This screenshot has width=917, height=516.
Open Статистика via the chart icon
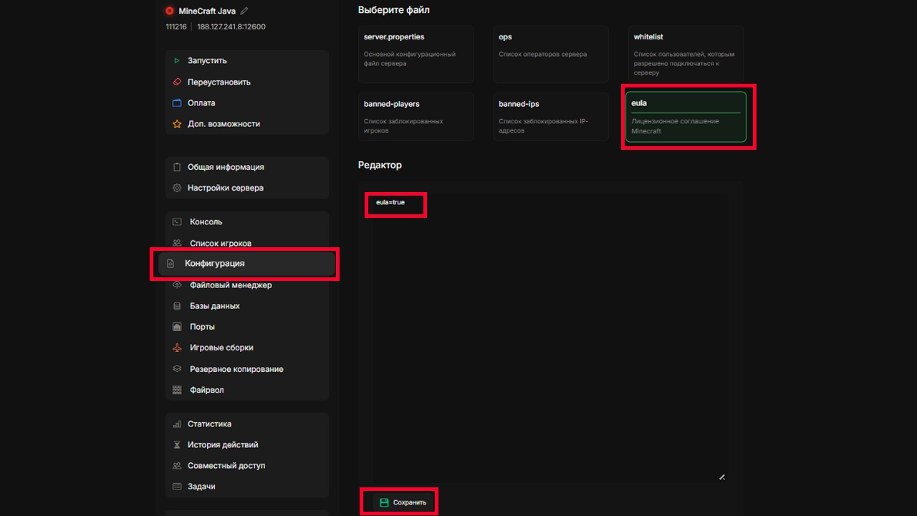(177, 424)
